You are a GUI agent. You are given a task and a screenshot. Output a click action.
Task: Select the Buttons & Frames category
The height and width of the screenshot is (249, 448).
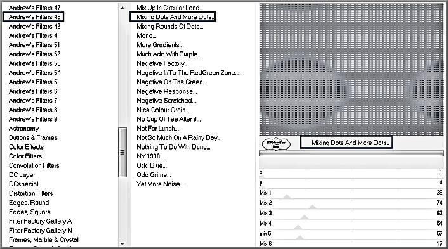coord(33,137)
